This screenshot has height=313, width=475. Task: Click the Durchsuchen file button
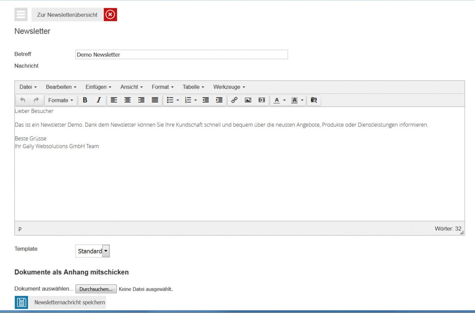[x=96, y=289]
